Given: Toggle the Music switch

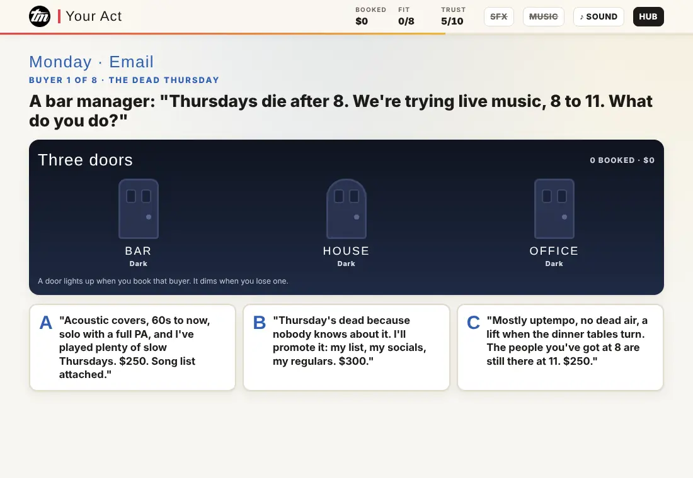Looking at the screenshot, I should (543, 17).
